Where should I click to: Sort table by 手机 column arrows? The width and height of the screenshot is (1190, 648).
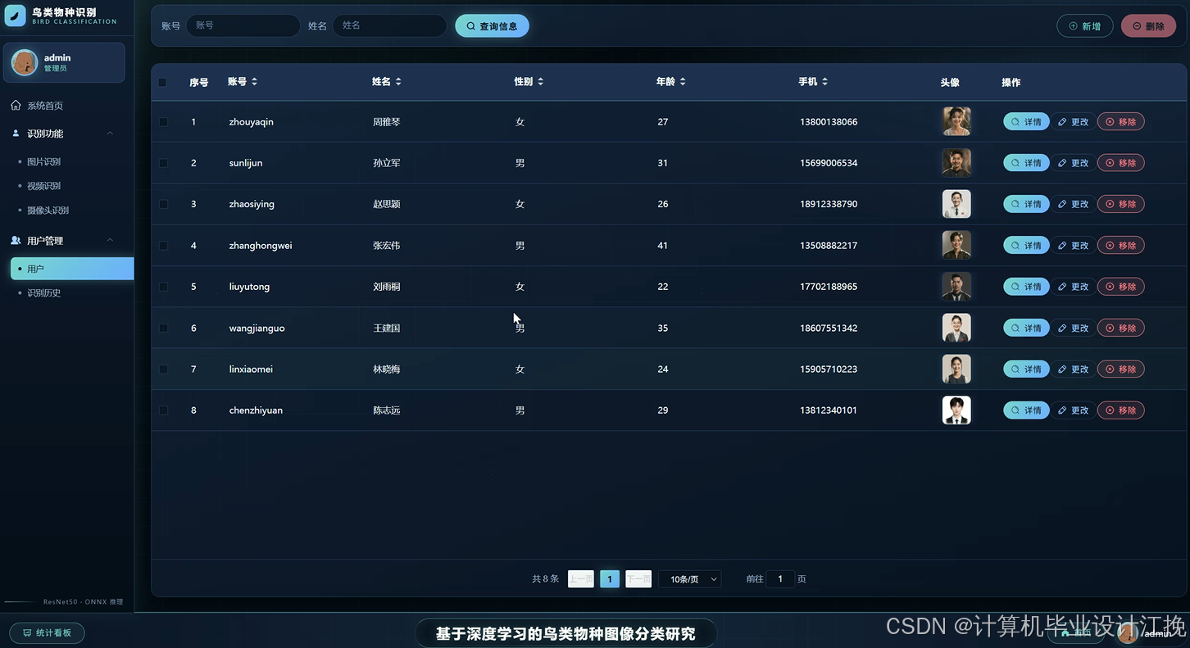(825, 82)
